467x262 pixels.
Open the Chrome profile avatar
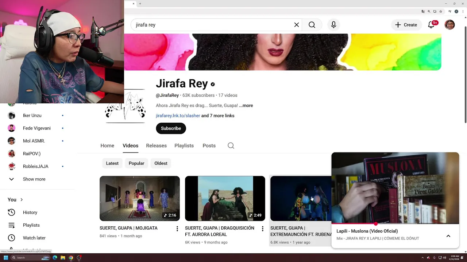click(456, 12)
